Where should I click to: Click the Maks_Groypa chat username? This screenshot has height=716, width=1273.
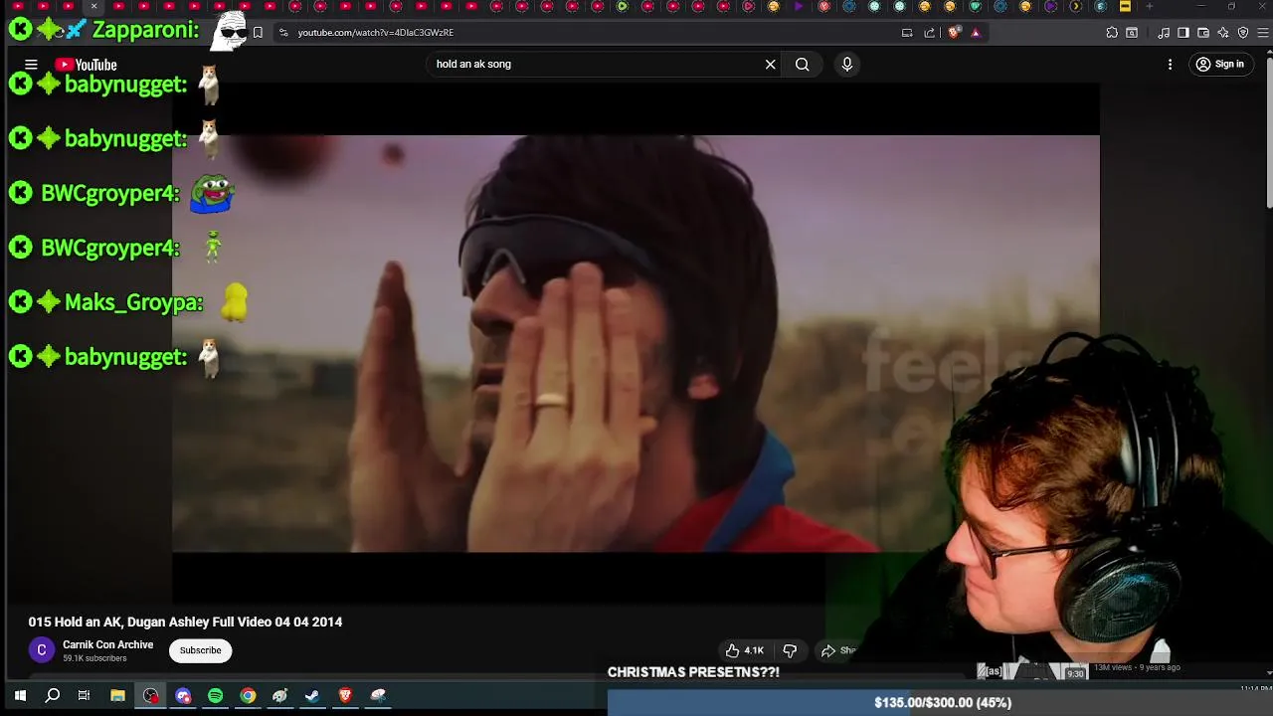click(x=133, y=302)
